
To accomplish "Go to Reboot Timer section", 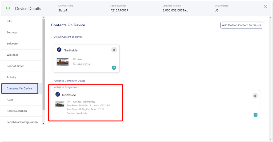I will pos(22,66).
